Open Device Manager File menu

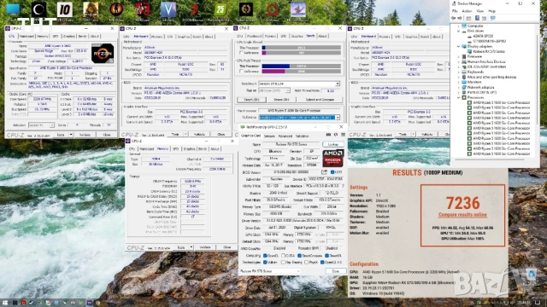pos(455,11)
